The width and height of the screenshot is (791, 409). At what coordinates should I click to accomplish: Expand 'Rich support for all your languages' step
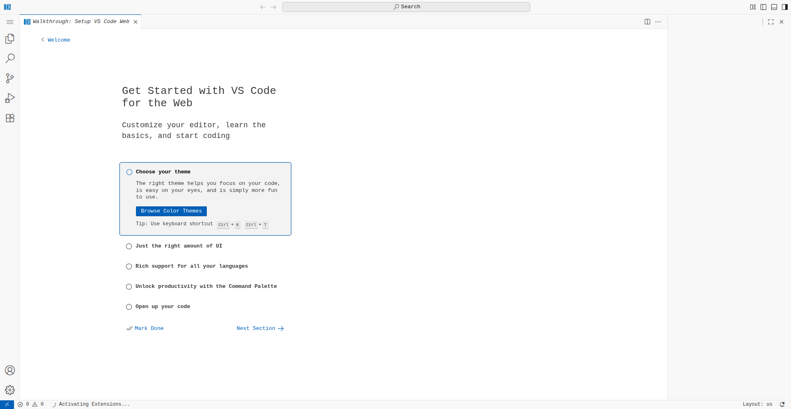192,266
